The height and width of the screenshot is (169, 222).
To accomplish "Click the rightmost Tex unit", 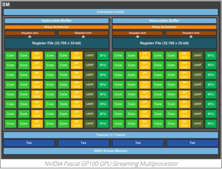I will click(192, 143).
